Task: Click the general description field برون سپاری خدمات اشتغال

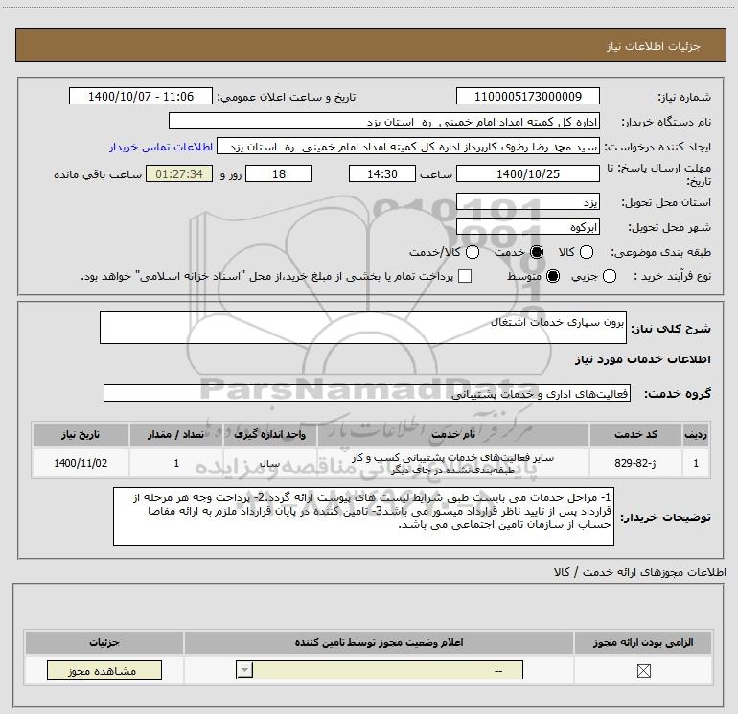Action: tap(363, 328)
